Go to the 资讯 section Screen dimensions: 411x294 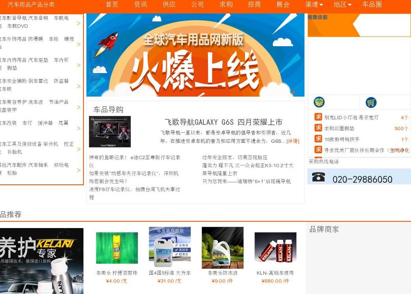pos(140,5)
